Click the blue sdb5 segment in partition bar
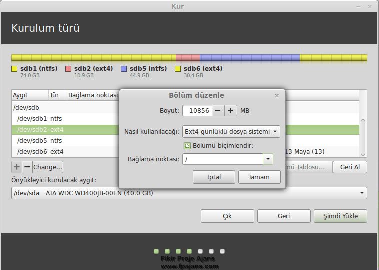Image resolution: width=379 pixels, height=270 pixels. pos(250,58)
